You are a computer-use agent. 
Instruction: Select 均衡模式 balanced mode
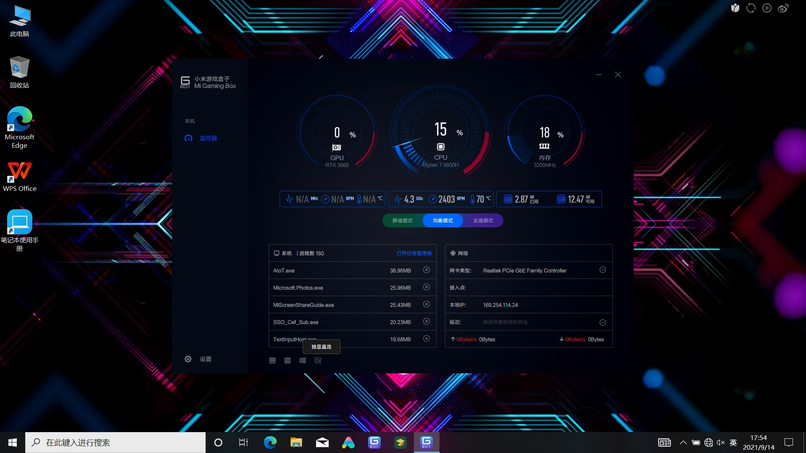pos(443,221)
